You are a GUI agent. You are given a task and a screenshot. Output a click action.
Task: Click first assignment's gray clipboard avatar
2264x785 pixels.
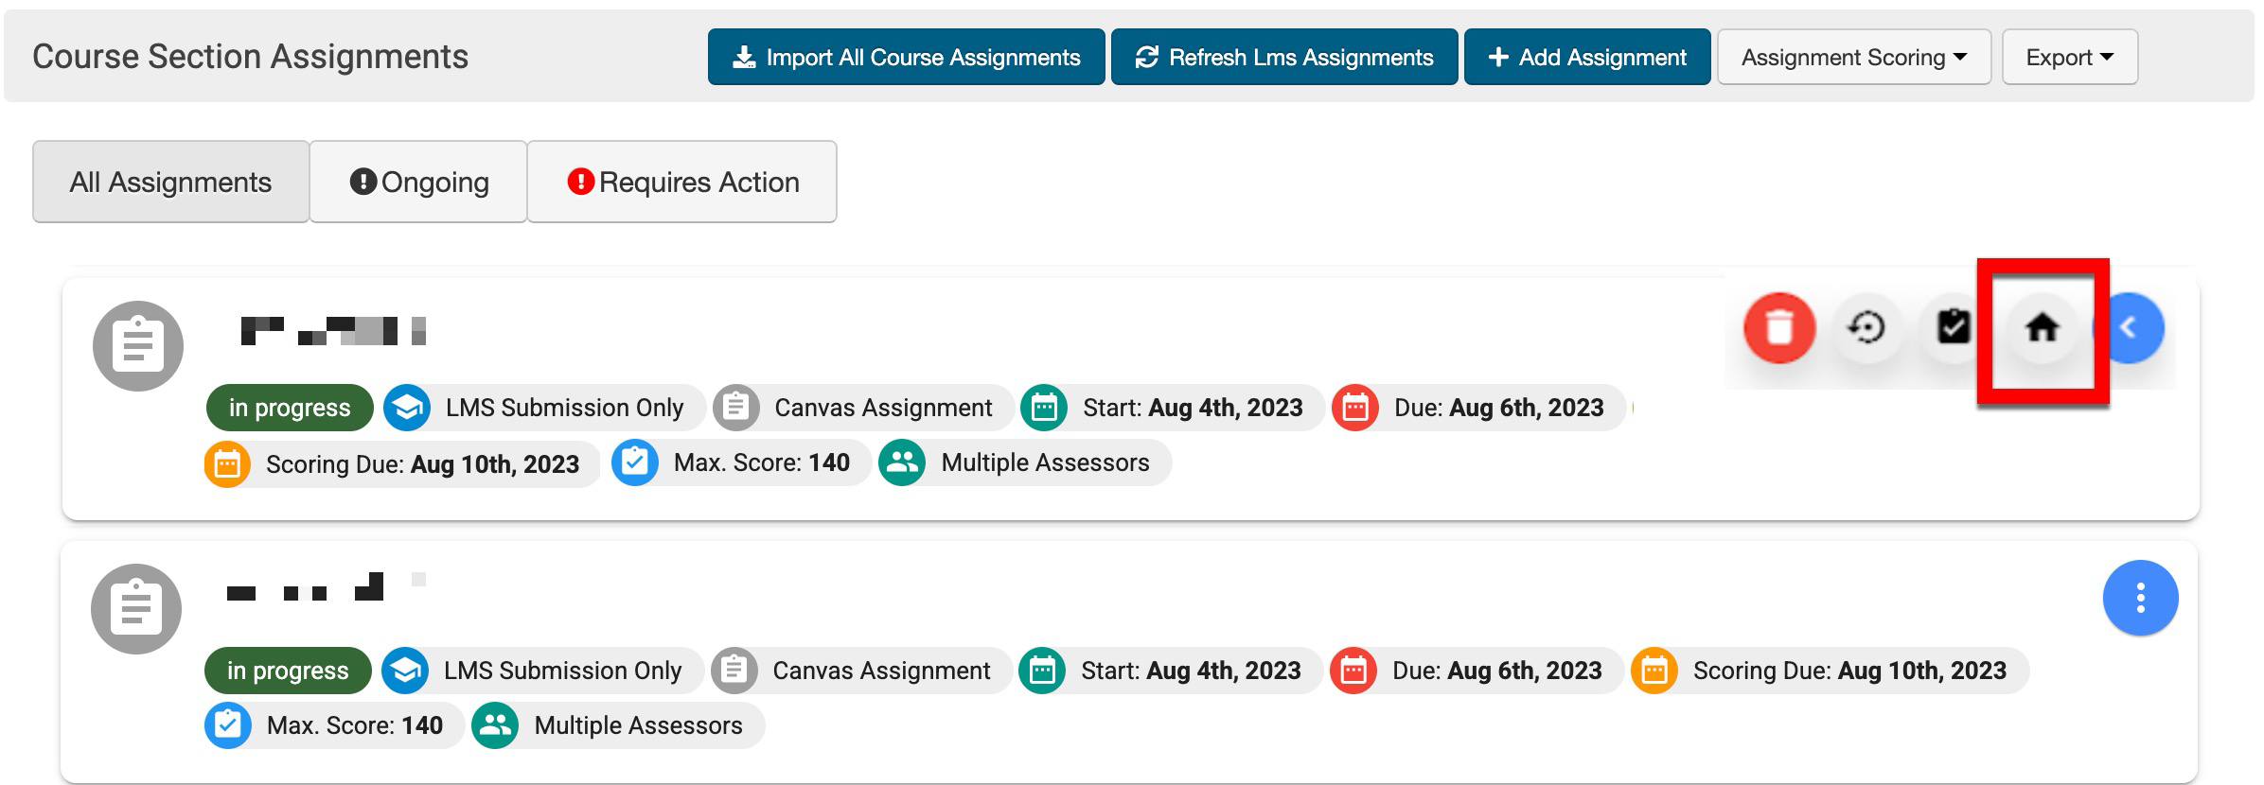138,346
